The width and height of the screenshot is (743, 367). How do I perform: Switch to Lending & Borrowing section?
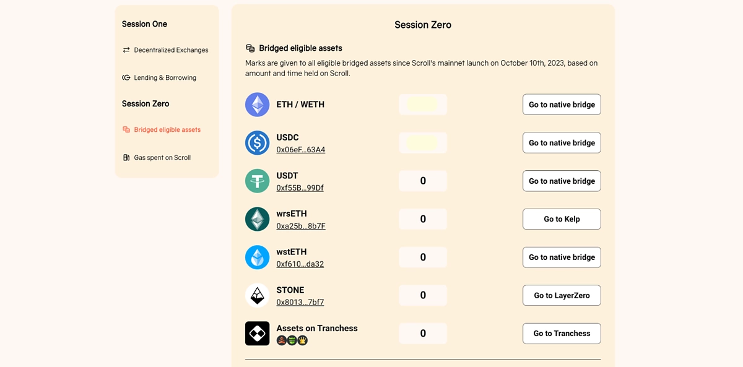(165, 77)
